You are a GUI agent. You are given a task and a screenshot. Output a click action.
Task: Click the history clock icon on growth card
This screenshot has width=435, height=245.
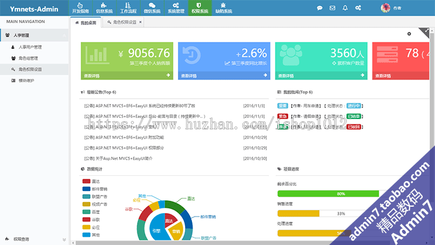coord(192,55)
